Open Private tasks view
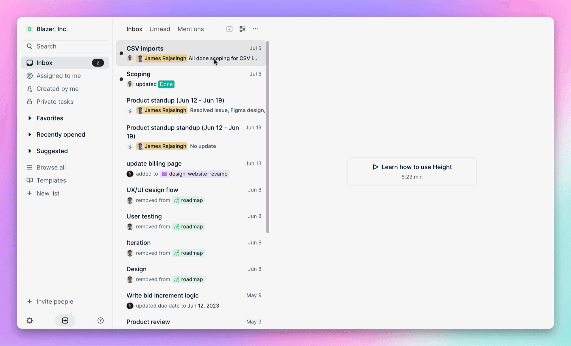This screenshot has height=346, width=571. point(65,101)
